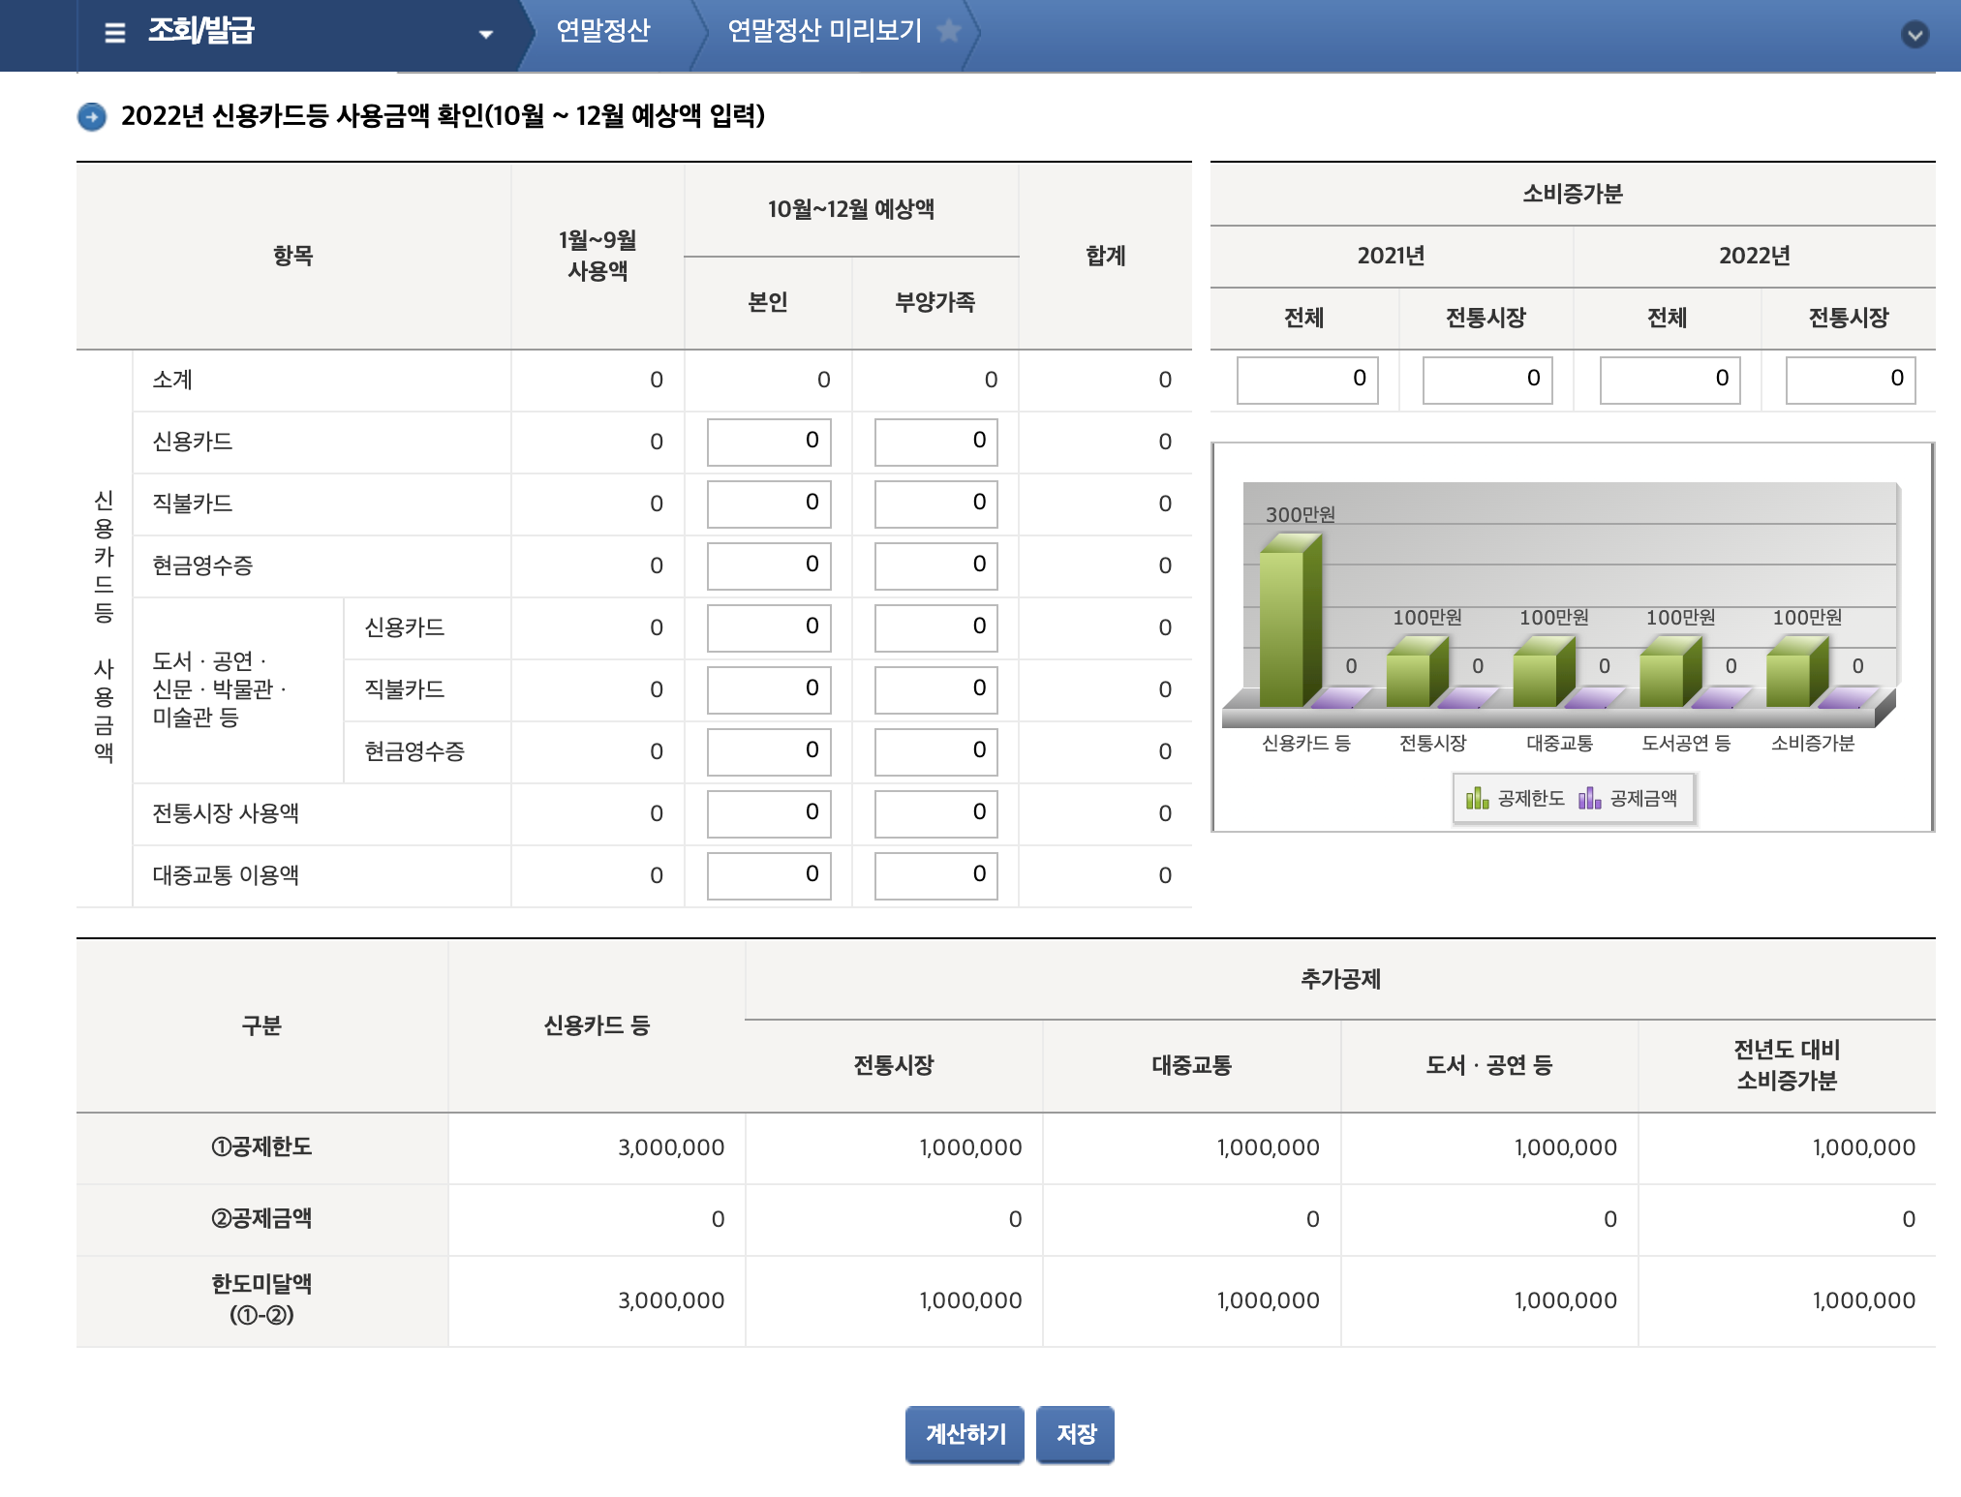Expand the chevron icon at top right

[x=1915, y=36]
